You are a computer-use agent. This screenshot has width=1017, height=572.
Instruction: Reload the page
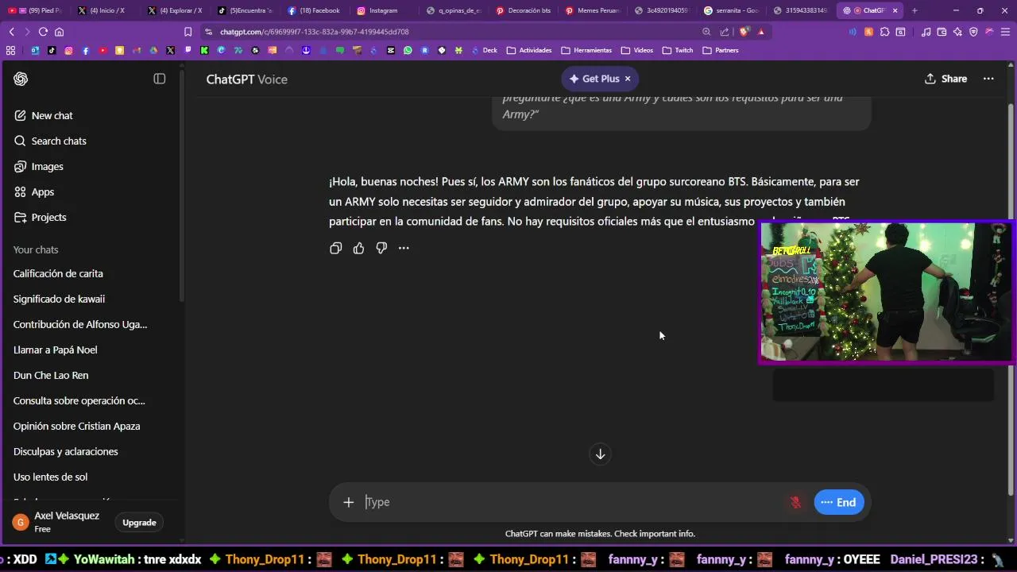pyautogui.click(x=43, y=32)
